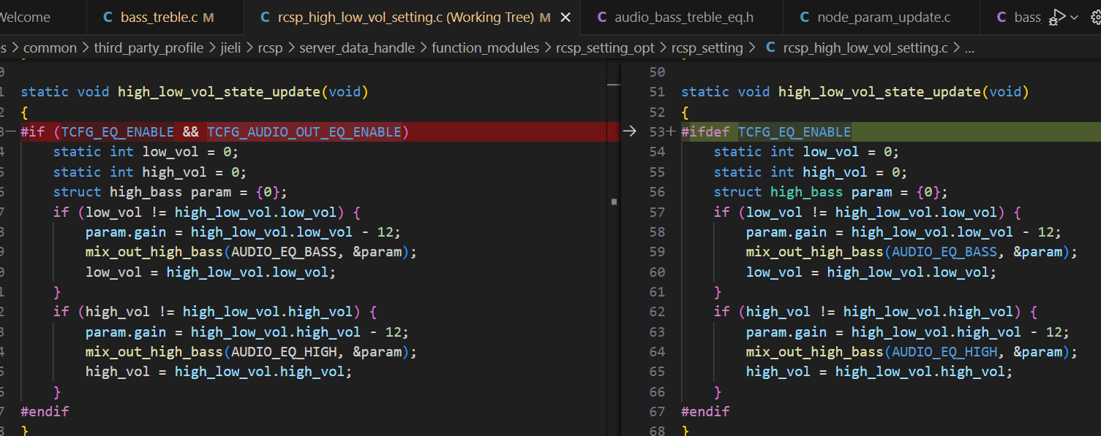Open the rcsp_setting breadcrumb folder
This screenshot has height=436, width=1101.
[x=707, y=48]
